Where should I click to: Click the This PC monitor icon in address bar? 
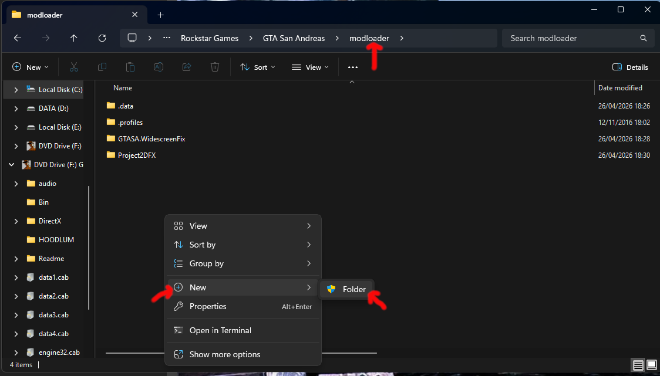tap(132, 38)
